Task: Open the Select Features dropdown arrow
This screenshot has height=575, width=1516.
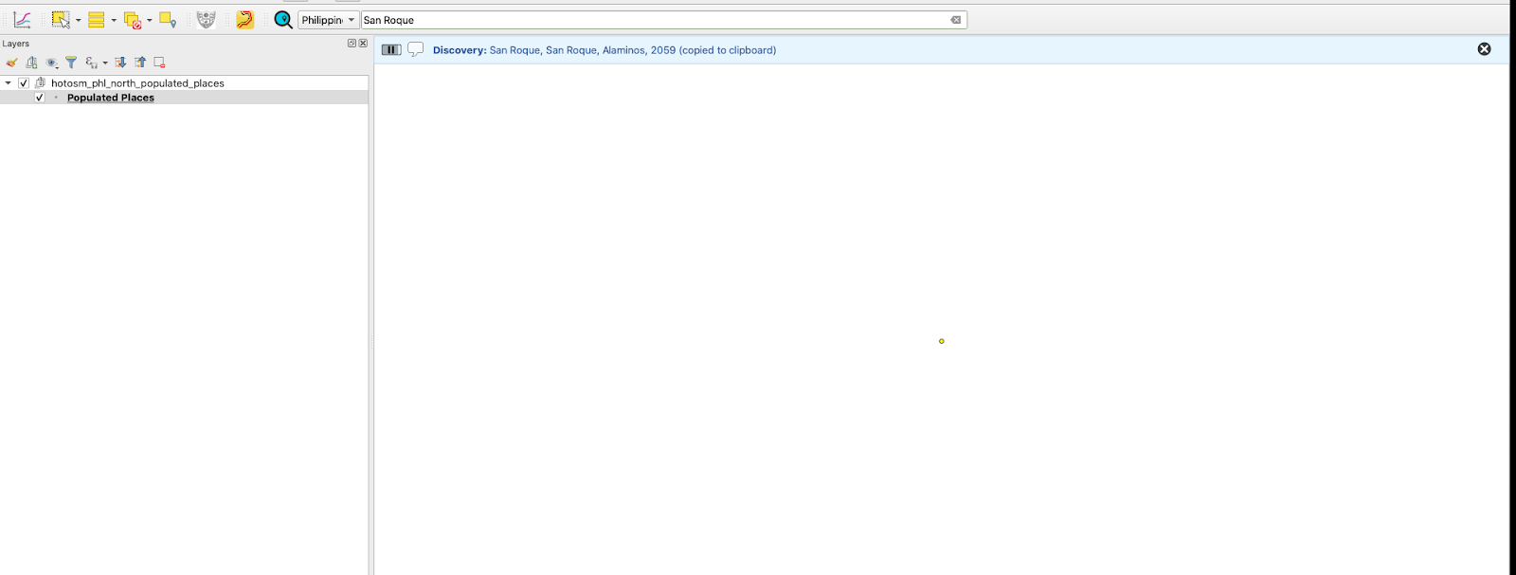Action: (78, 20)
